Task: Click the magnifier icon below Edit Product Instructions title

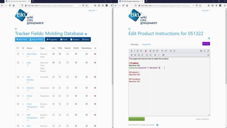Action: click(209, 38)
